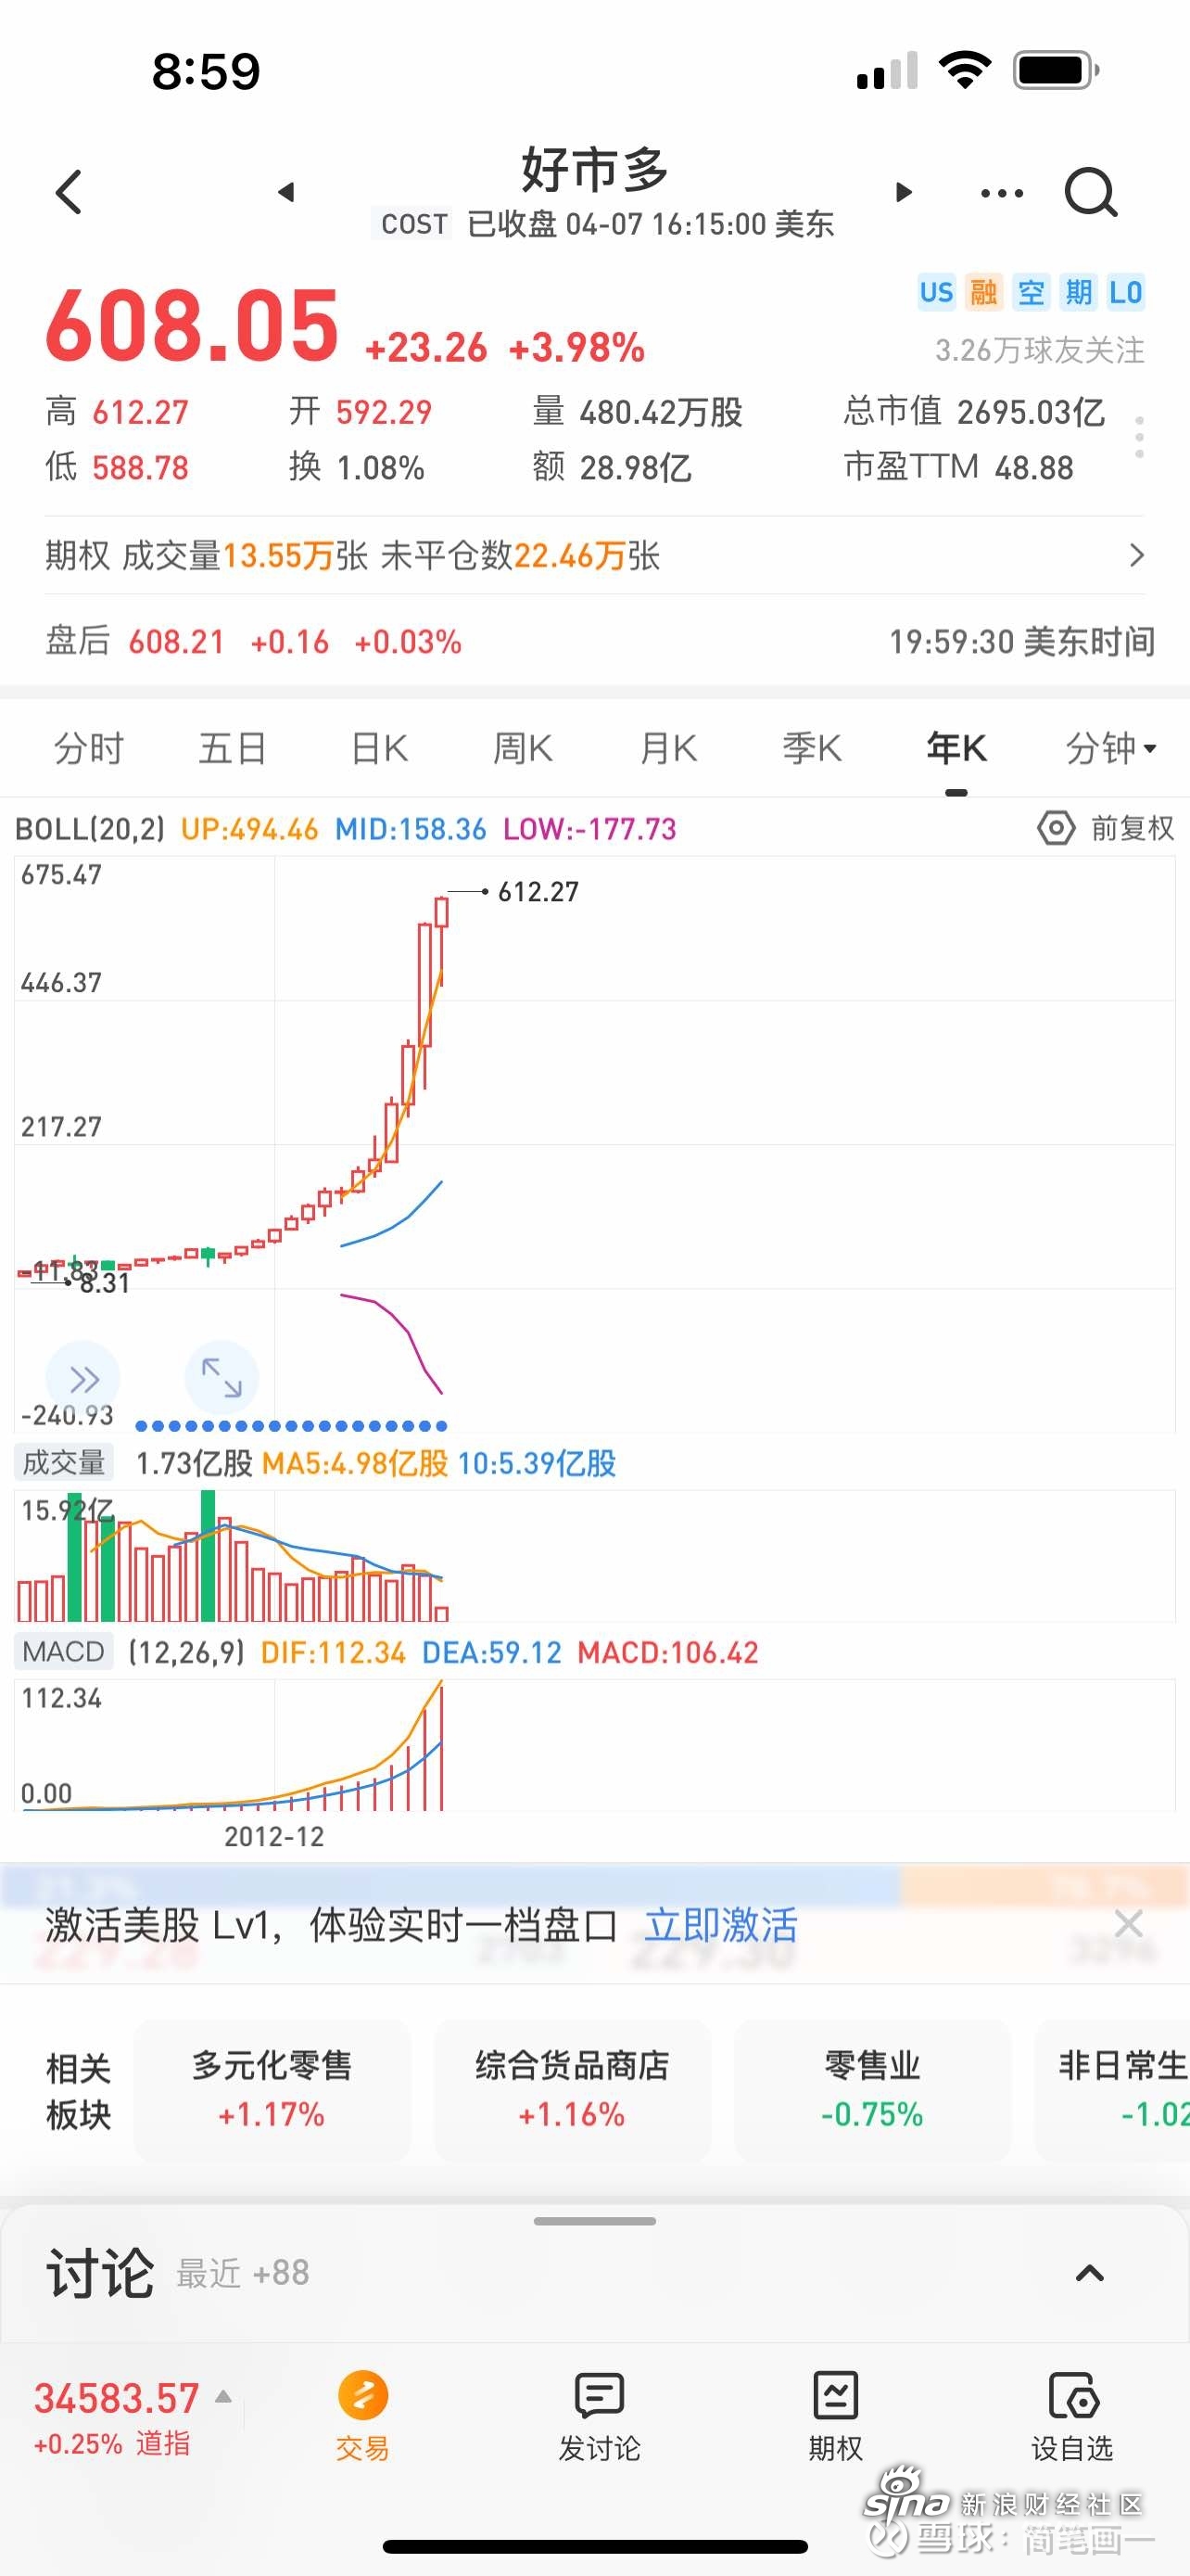Tap the 608.05 last price

coord(192,325)
